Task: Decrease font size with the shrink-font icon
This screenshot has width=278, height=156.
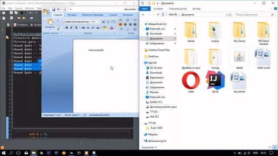Action: (x=108, y=22)
